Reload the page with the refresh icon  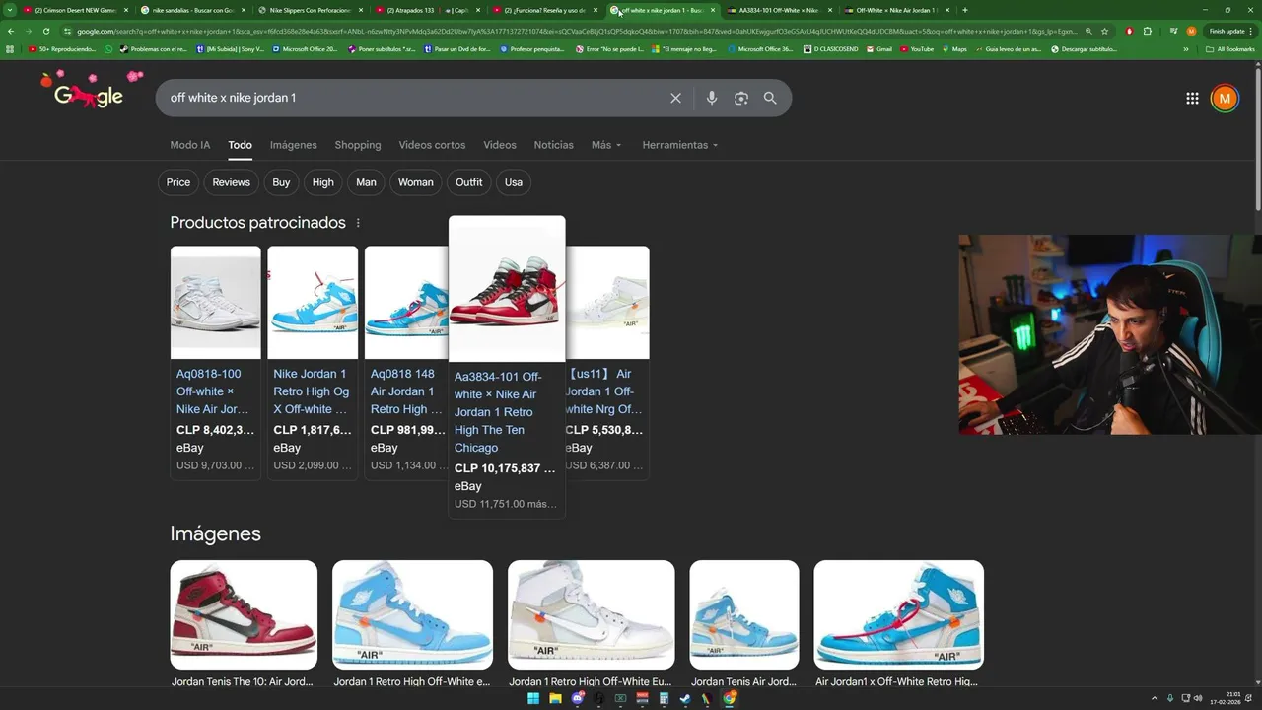pyautogui.click(x=45, y=31)
